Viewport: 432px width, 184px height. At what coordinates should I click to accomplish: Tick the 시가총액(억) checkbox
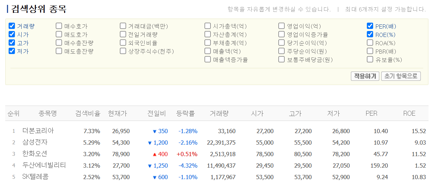tap(208, 26)
